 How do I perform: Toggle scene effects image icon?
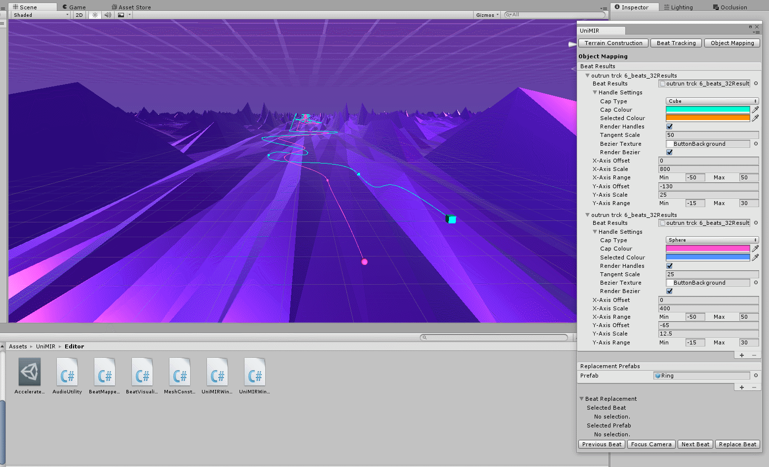click(121, 15)
